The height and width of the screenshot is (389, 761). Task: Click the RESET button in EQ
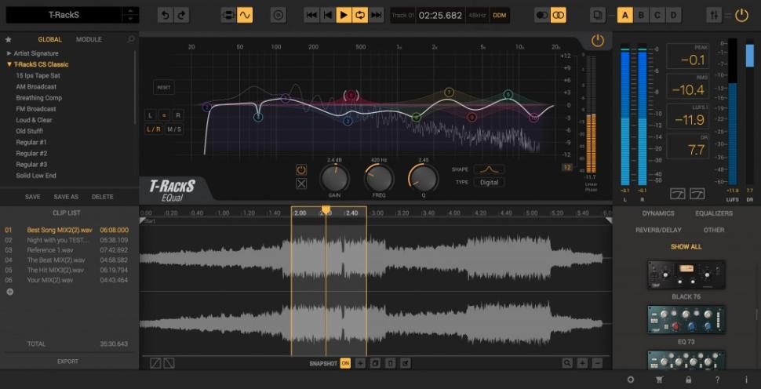pos(164,87)
